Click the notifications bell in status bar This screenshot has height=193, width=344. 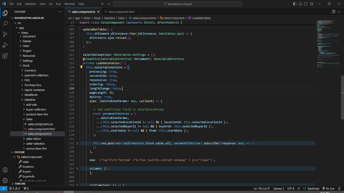point(339,188)
